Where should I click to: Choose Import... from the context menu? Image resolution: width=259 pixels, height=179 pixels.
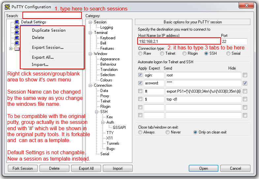(40, 65)
